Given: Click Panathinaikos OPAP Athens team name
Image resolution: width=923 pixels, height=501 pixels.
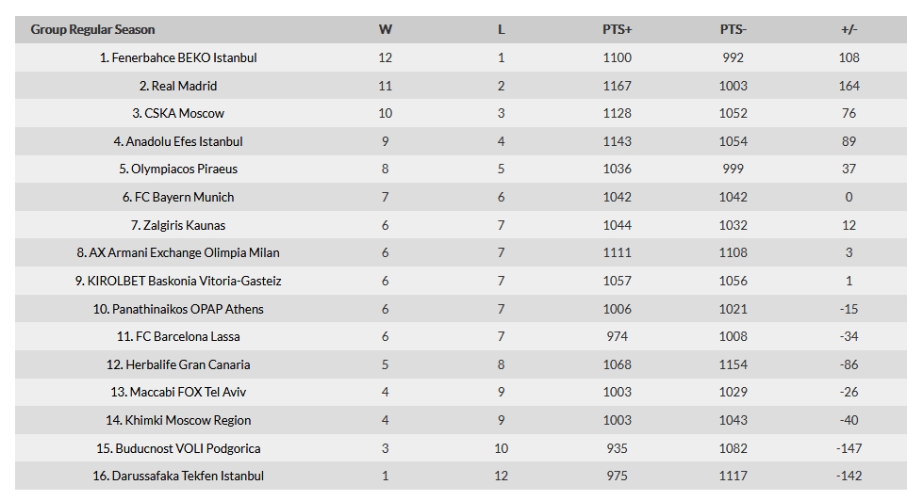Looking at the screenshot, I should tap(178, 309).
